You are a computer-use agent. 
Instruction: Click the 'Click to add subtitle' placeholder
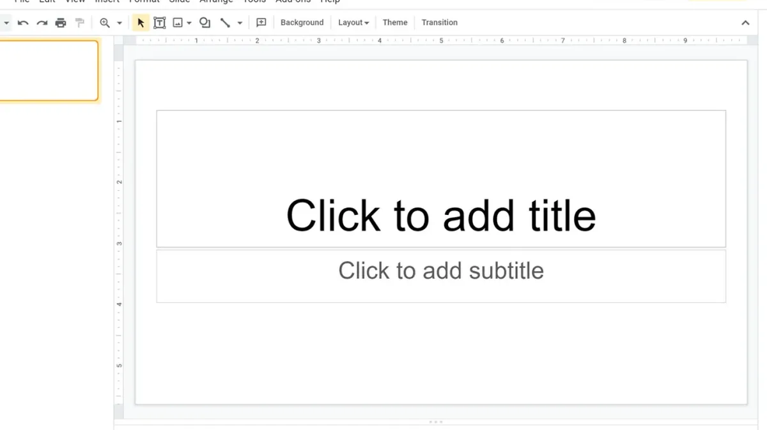(441, 276)
